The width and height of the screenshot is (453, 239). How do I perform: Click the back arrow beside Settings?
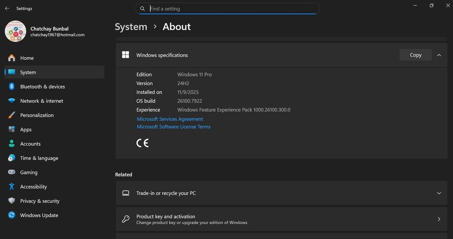(x=7, y=8)
